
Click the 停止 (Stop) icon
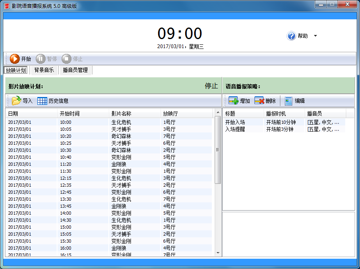coord(66,58)
